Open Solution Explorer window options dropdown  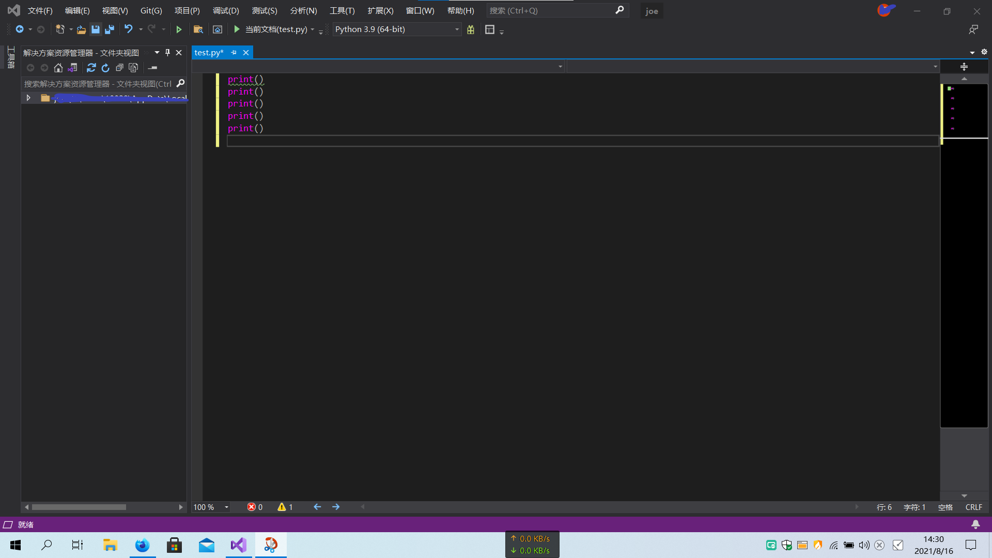tap(157, 52)
